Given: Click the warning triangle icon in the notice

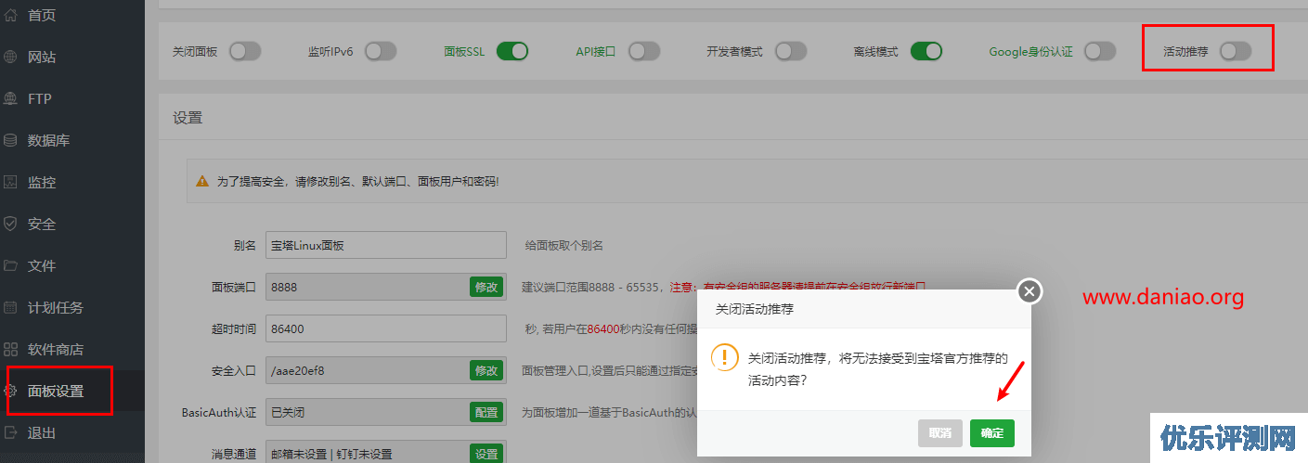Looking at the screenshot, I should [x=202, y=182].
